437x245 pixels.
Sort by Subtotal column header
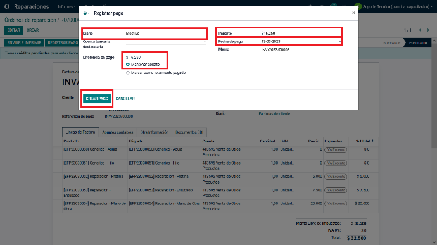tap(363, 141)
